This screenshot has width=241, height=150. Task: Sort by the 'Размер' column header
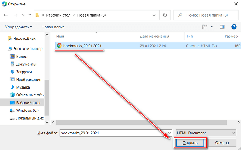click(231, 36)
